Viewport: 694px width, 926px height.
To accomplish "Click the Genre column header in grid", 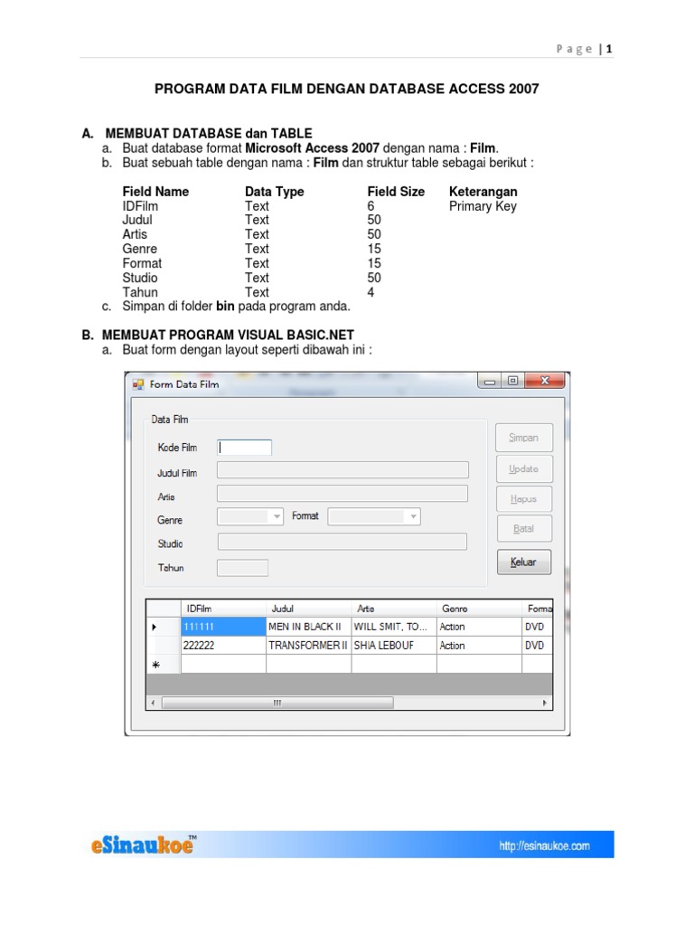I will pyautogui.click(x=479, y=609).
